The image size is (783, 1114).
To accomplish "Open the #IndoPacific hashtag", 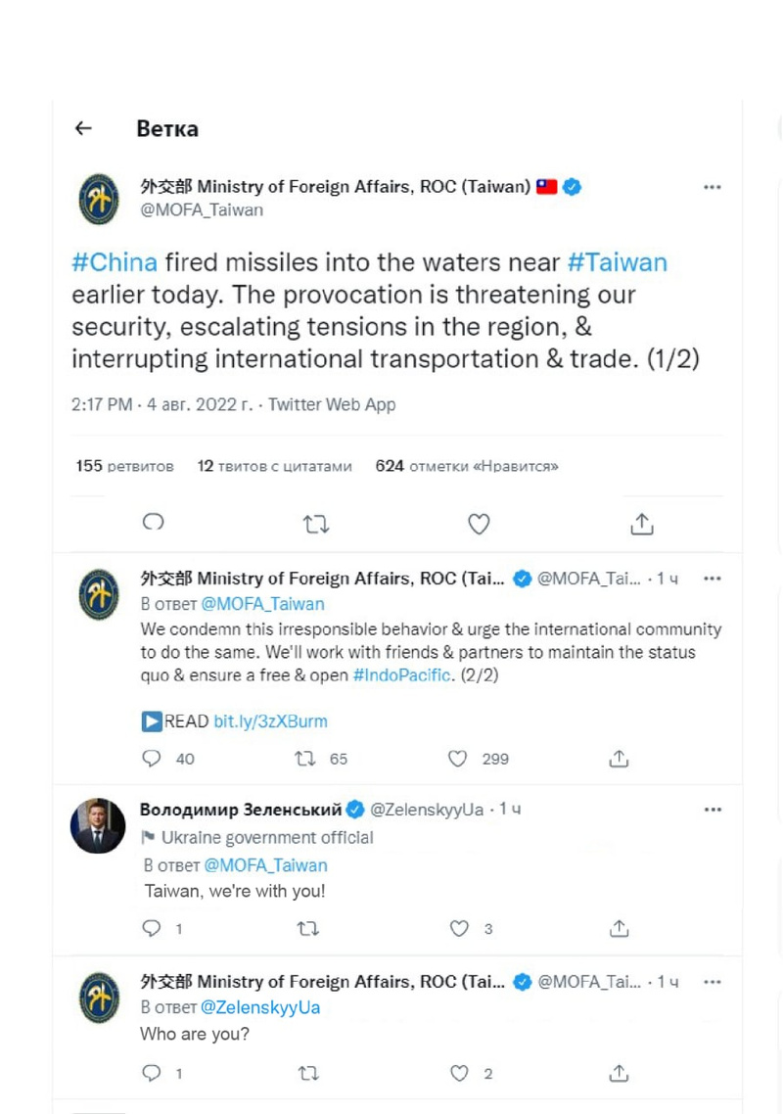I will click(x=401, y=675).
